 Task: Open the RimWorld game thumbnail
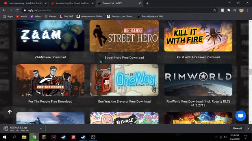[198, 80]
